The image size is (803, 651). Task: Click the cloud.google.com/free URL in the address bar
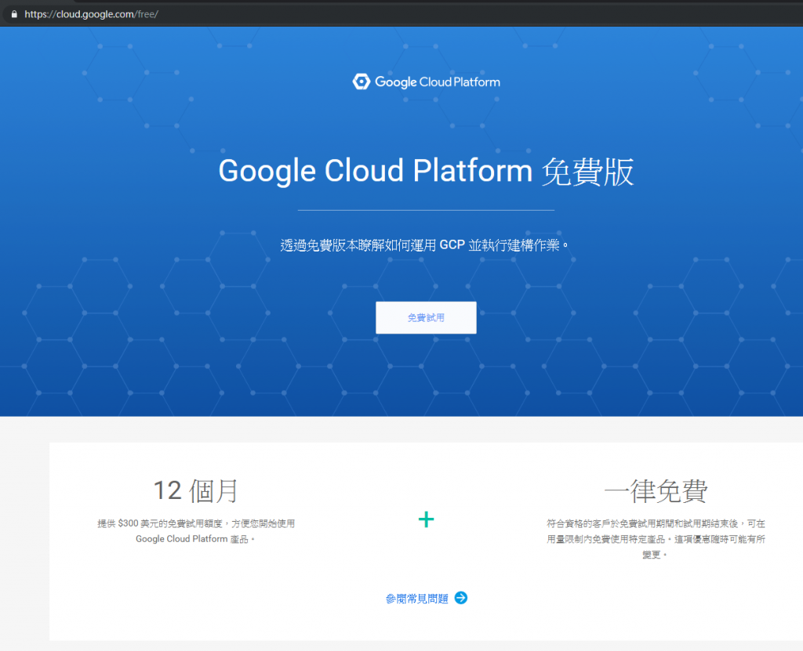pyautogui.click(x=91, y=14)
